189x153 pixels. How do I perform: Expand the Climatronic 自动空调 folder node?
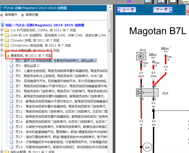point(2,45)
